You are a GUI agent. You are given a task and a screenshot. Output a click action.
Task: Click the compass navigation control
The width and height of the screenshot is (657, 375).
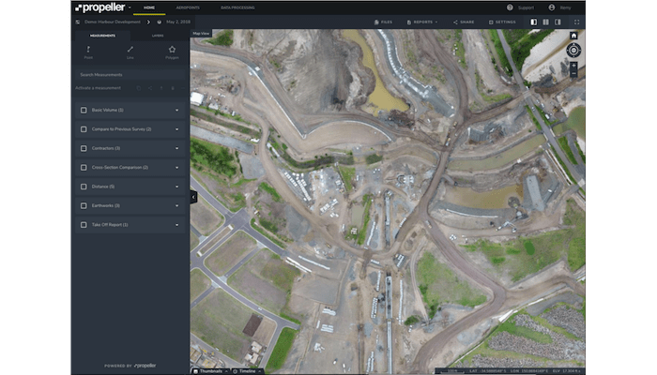tap(573, 51)
